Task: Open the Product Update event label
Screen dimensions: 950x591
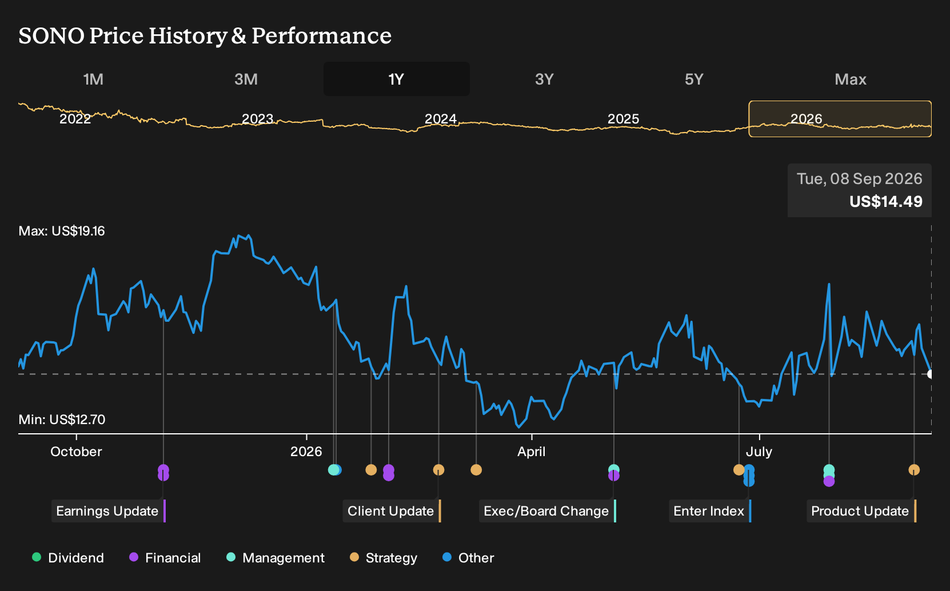Action: [x=861, y=511]
